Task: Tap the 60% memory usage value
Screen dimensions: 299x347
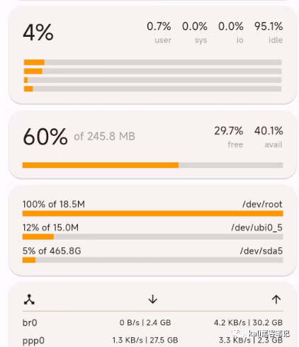Action: [x=45, y=137]
